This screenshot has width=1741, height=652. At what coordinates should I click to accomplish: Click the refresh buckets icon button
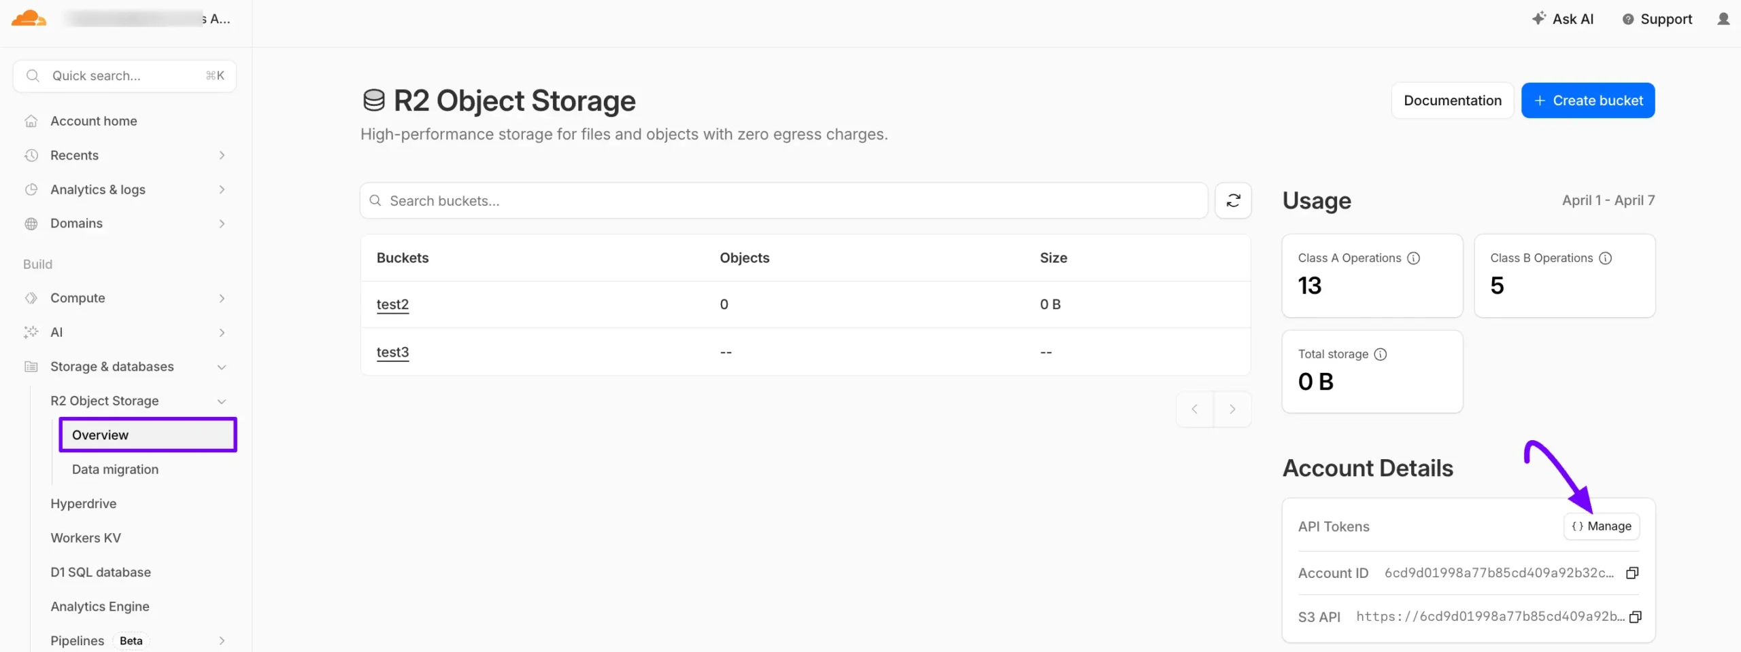1233,200
